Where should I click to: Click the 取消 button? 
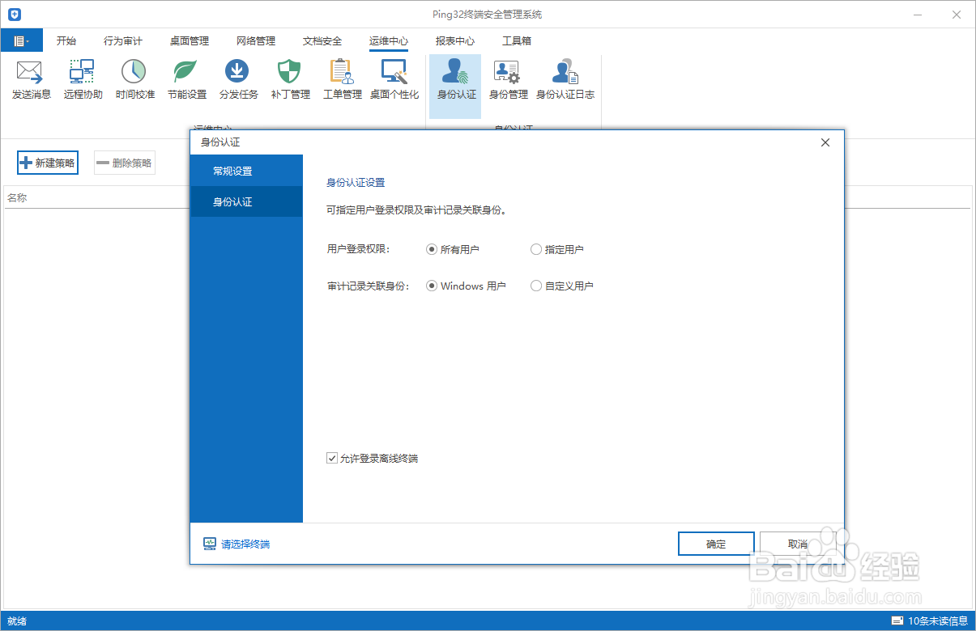tap(798, 544)
